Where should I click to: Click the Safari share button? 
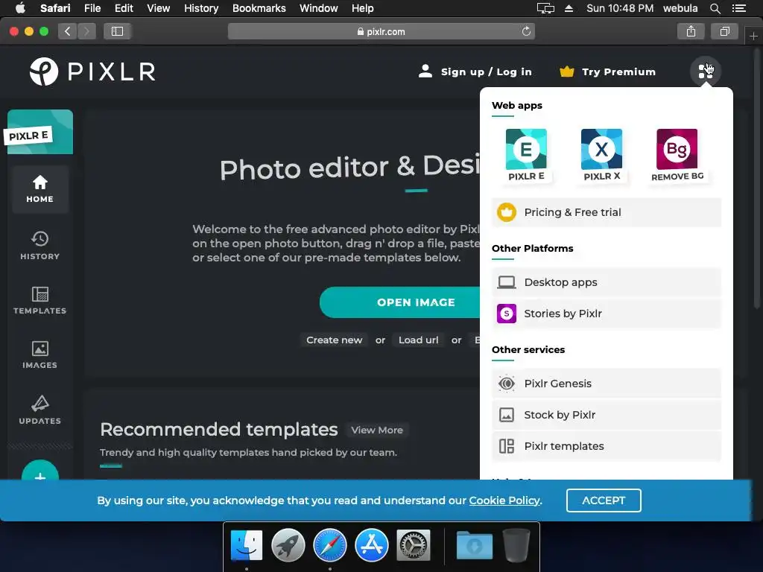pyautogui.click(x=691, y=31)
